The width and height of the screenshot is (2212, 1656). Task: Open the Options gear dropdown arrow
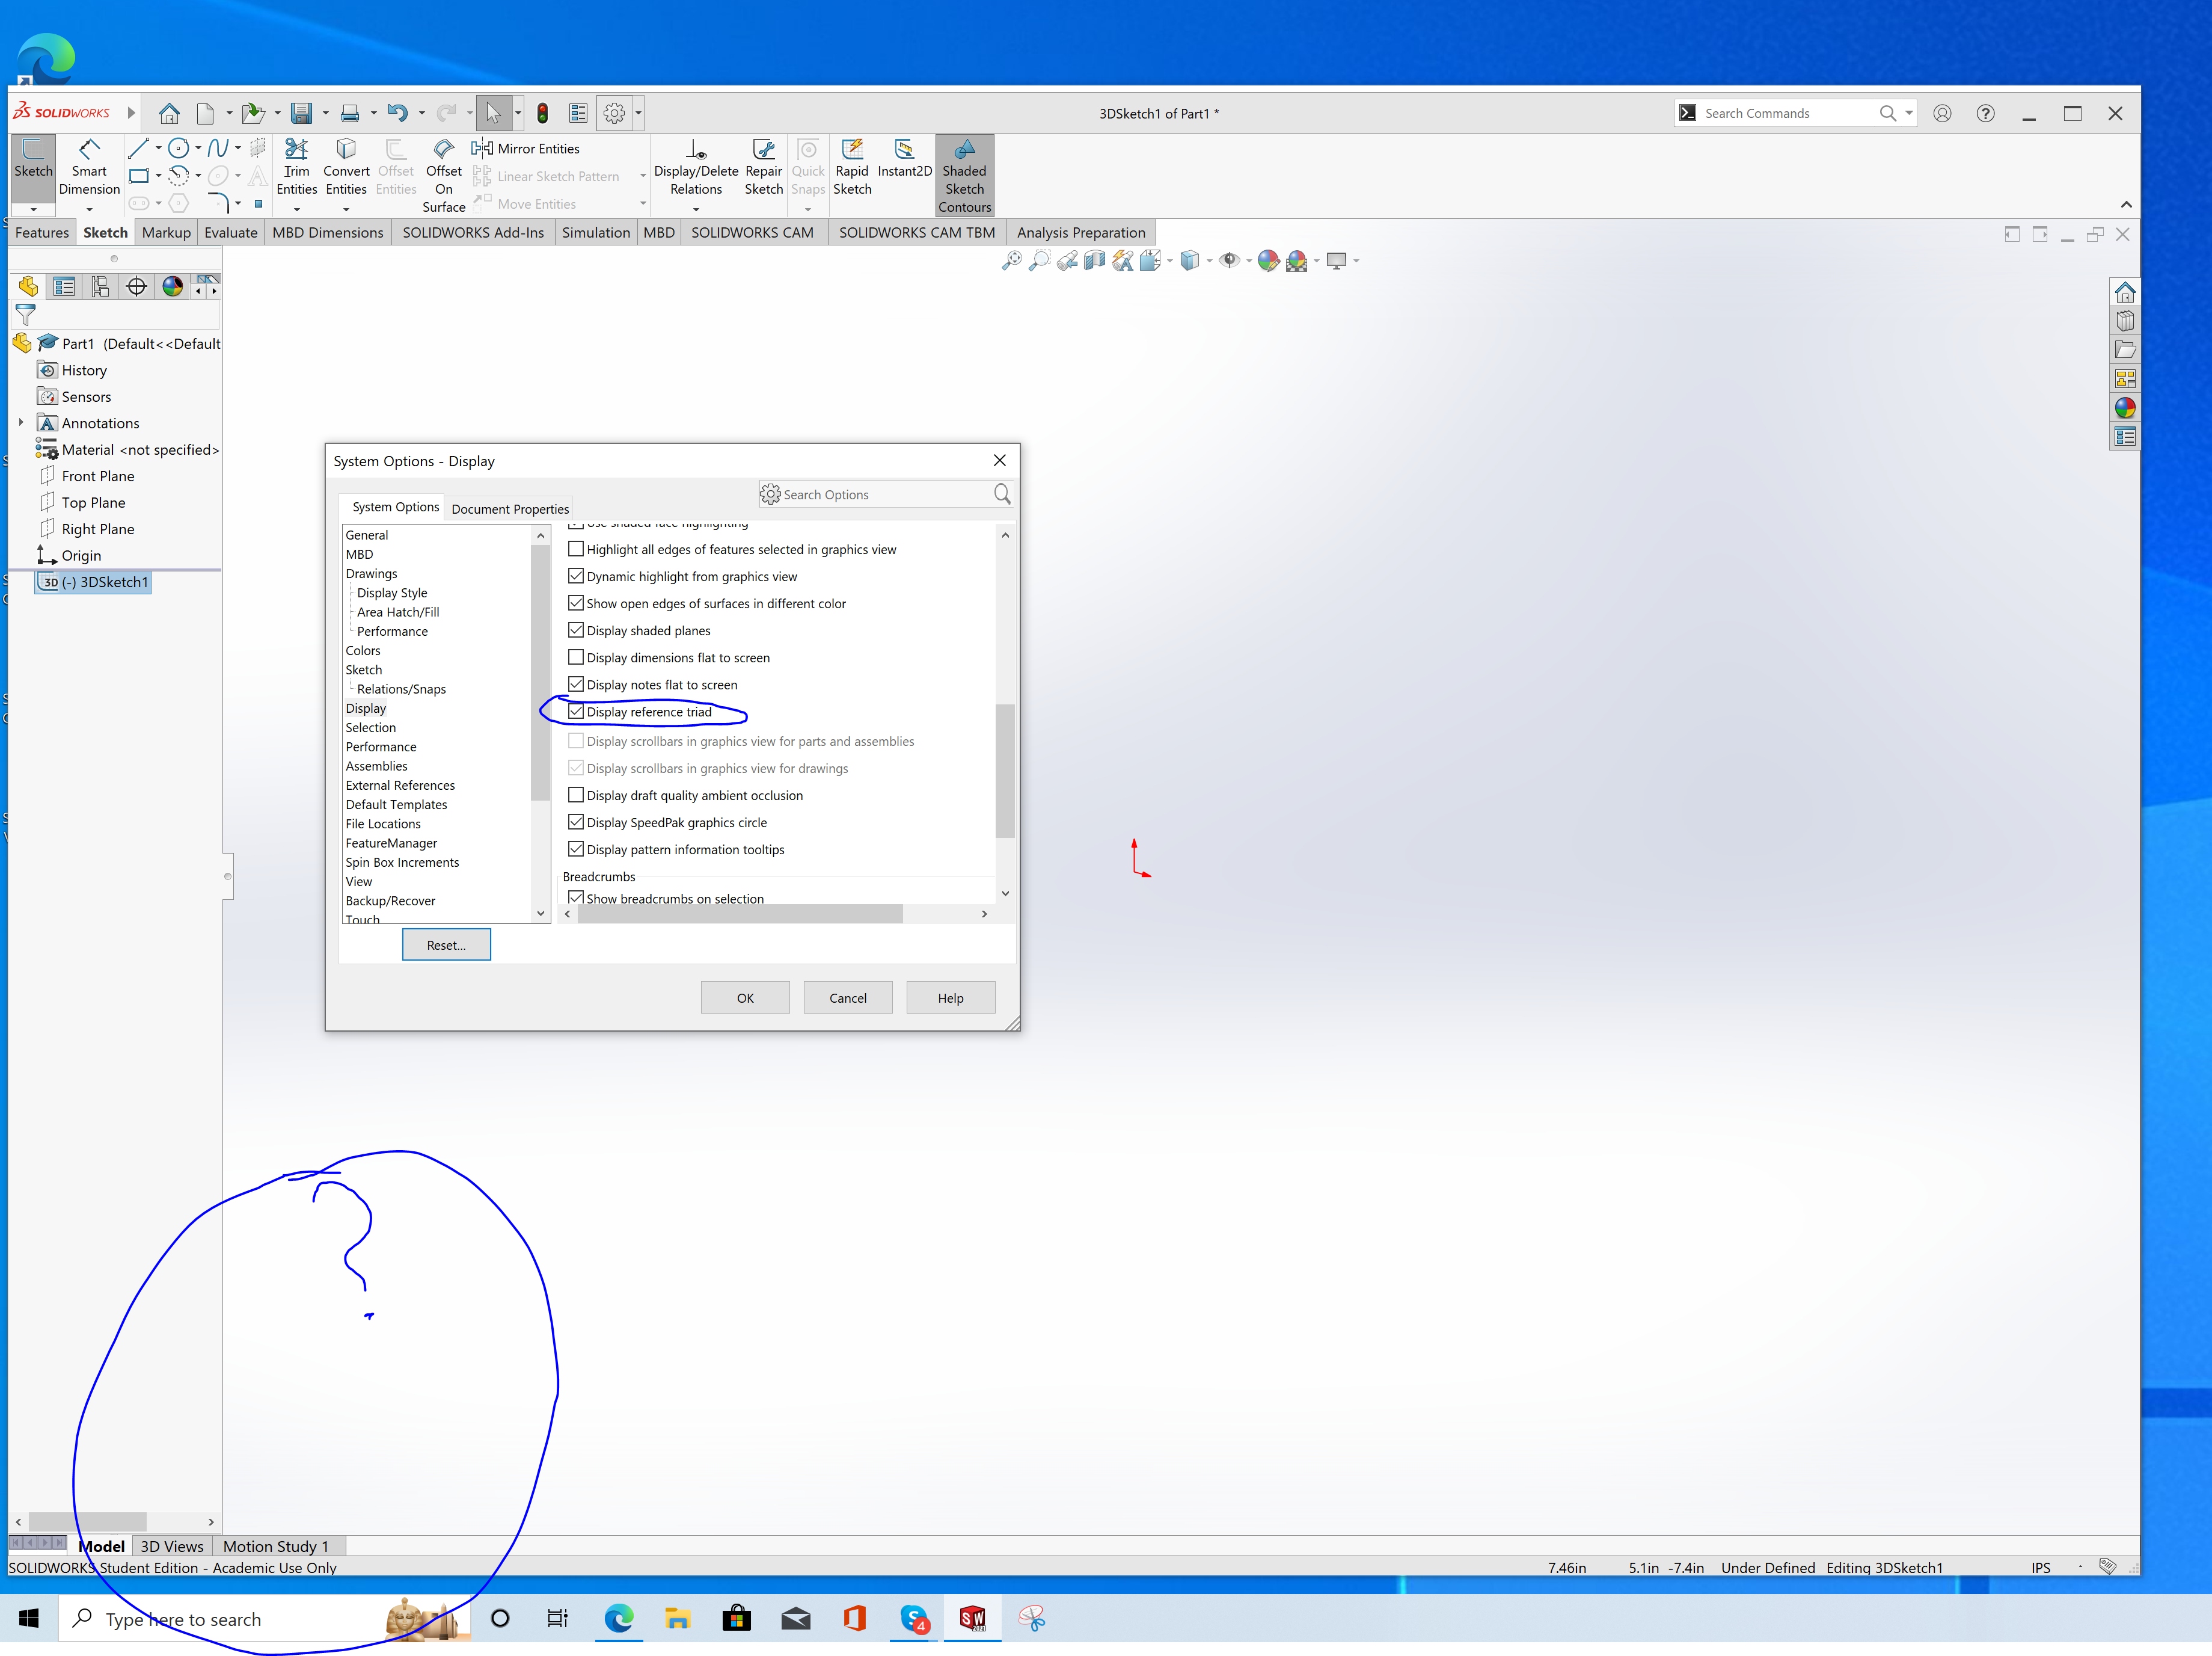[x=638, y=113]
